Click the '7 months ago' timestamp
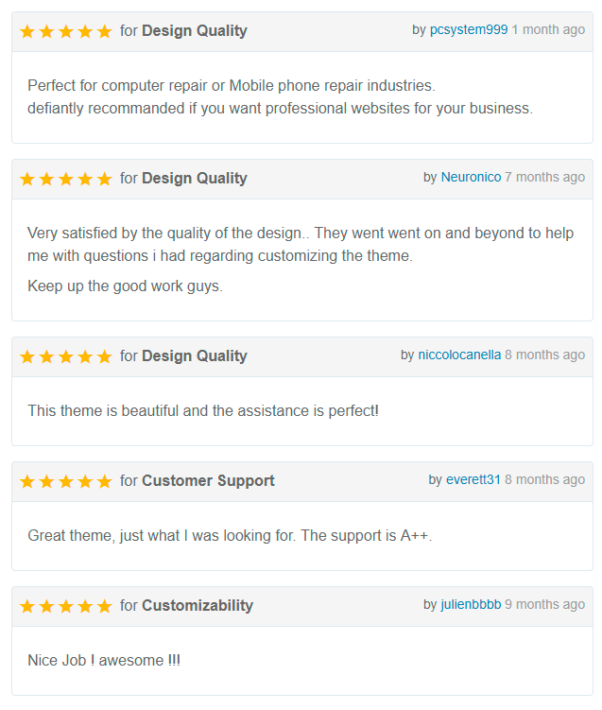The height and width of the screenshot is (710, 602). point(544,178)
